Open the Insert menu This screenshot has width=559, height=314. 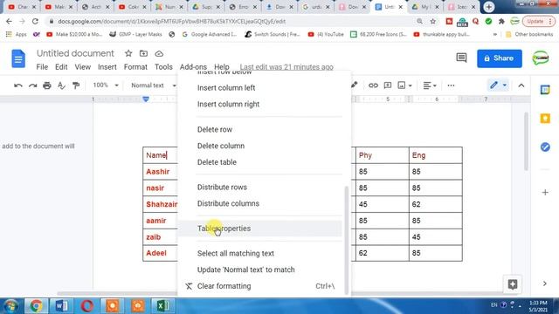tap(107, 67)
